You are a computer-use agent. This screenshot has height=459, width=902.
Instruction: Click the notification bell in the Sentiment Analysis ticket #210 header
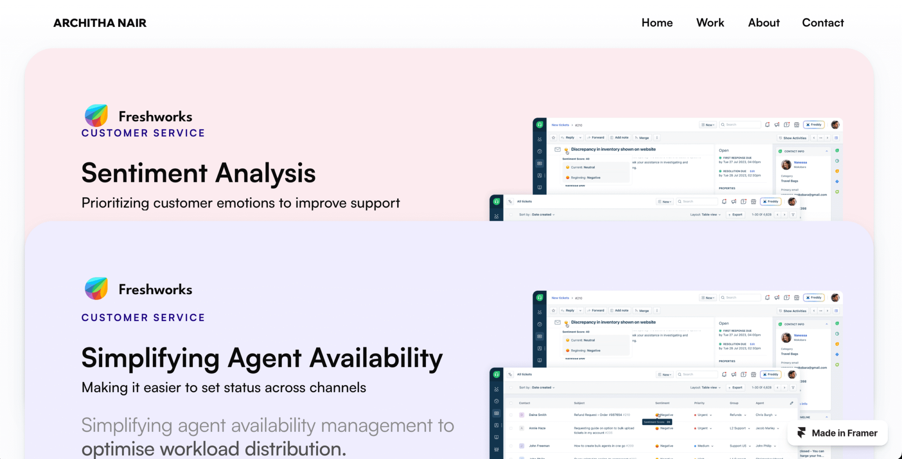767,125
